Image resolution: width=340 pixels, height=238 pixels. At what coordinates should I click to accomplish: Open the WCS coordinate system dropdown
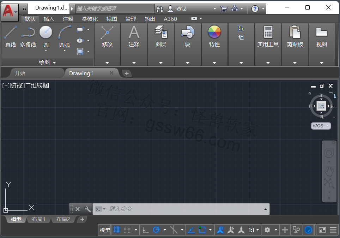click(x=321, y=126)
